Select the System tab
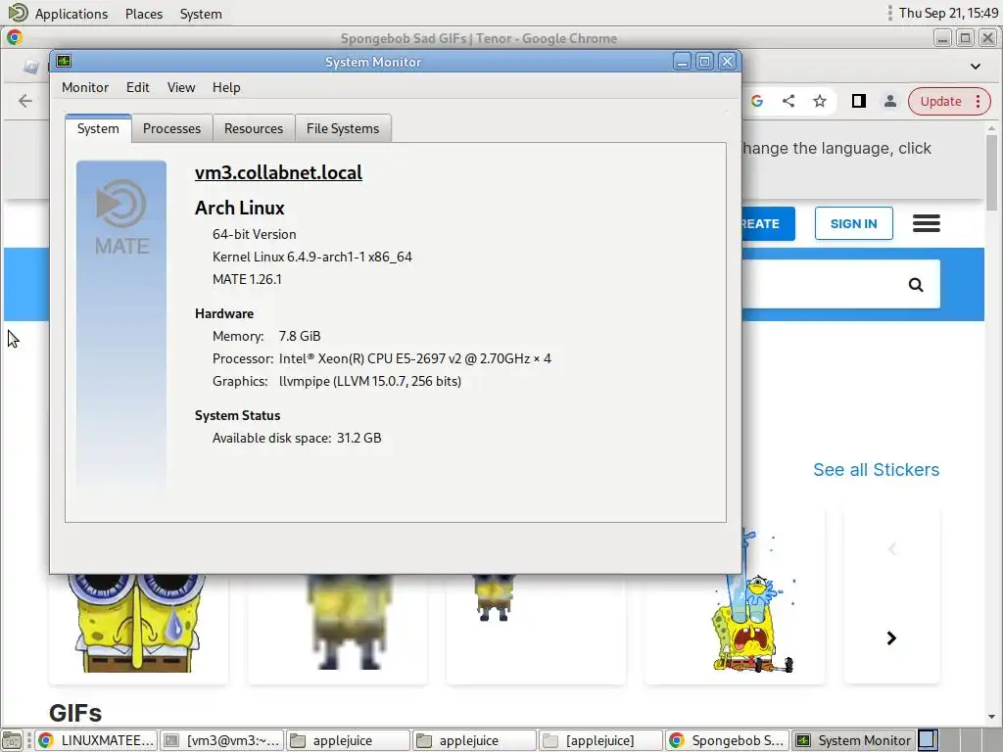Viewport: 1003px width, 752px height. pyautogui.click(x=98, y=128)
